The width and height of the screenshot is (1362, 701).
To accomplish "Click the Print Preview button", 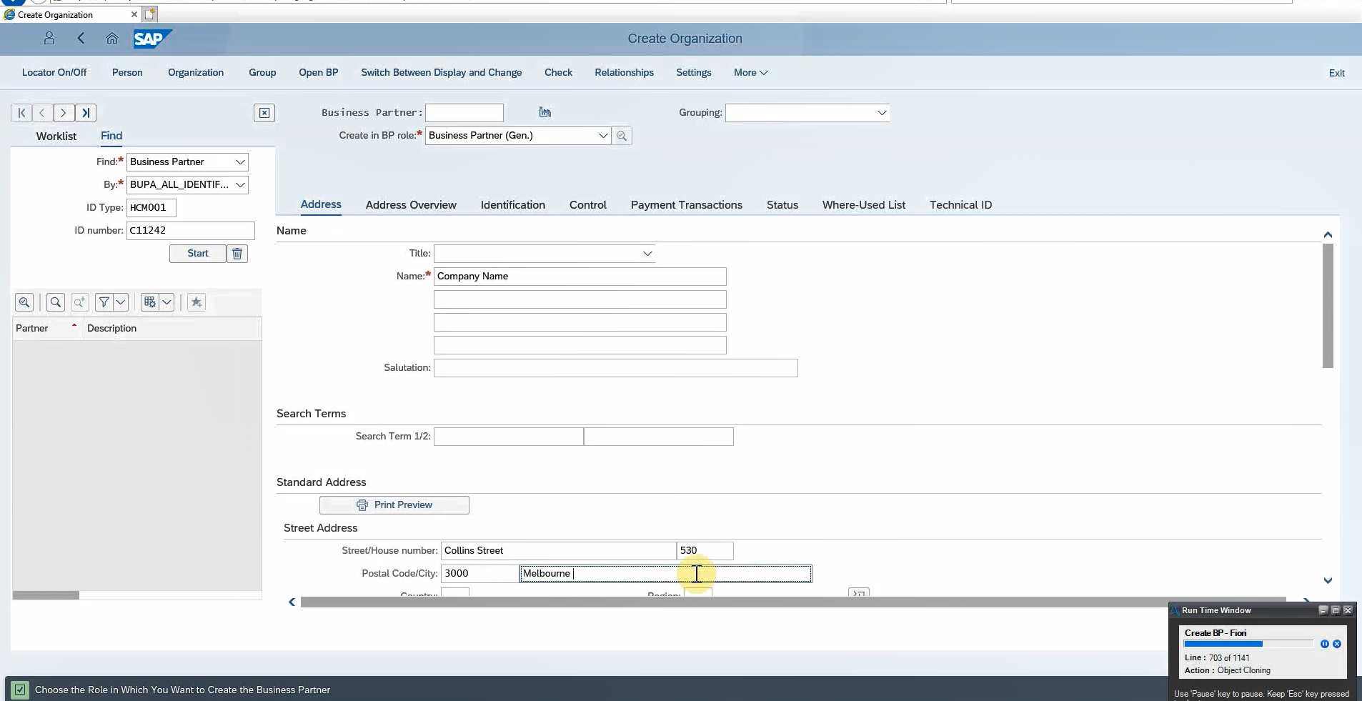I will point(394,505).
